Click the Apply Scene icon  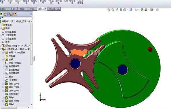click(x=146, y=10)
